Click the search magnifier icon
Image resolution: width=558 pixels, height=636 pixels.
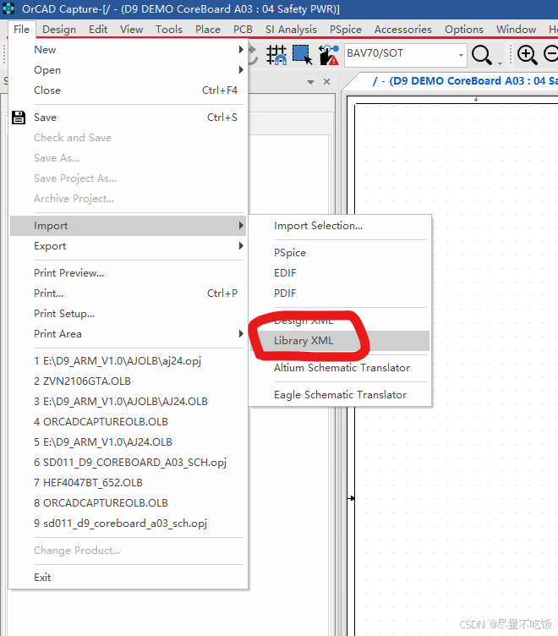point(482,55)
